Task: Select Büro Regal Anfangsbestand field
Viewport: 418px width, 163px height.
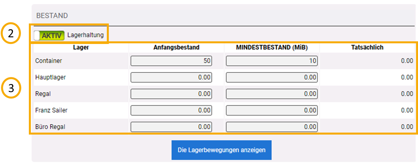Action: 171,126
